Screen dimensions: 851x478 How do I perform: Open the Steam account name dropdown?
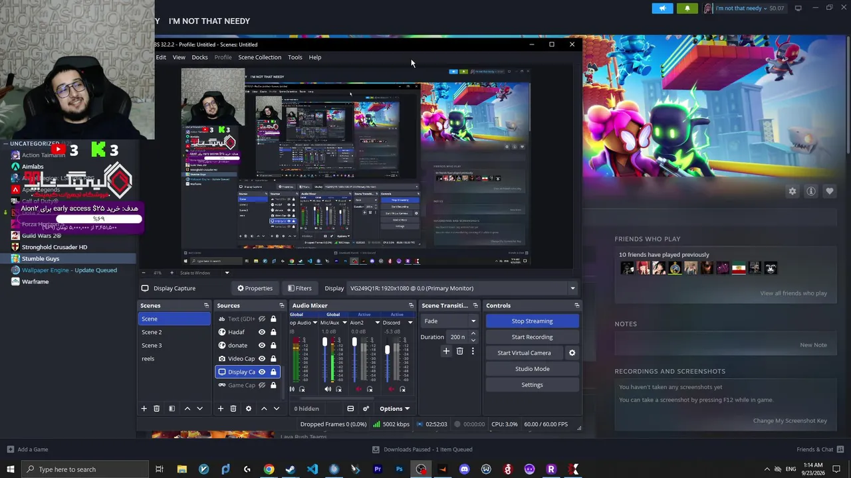(741, 8)
